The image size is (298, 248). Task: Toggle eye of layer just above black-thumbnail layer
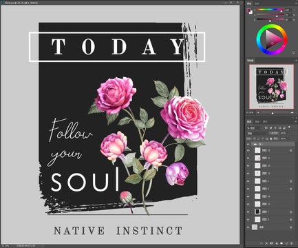(x=248, y=204)
